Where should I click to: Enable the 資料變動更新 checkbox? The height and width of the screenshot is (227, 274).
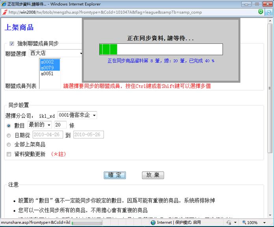point(9,154)
